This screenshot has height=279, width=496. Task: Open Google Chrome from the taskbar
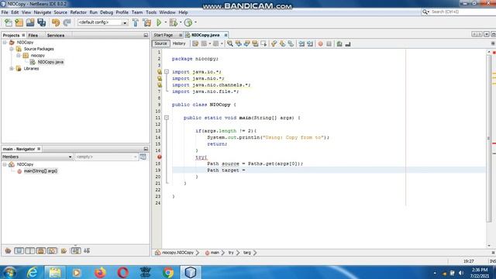pyautogui.click(x=168, y=272)
